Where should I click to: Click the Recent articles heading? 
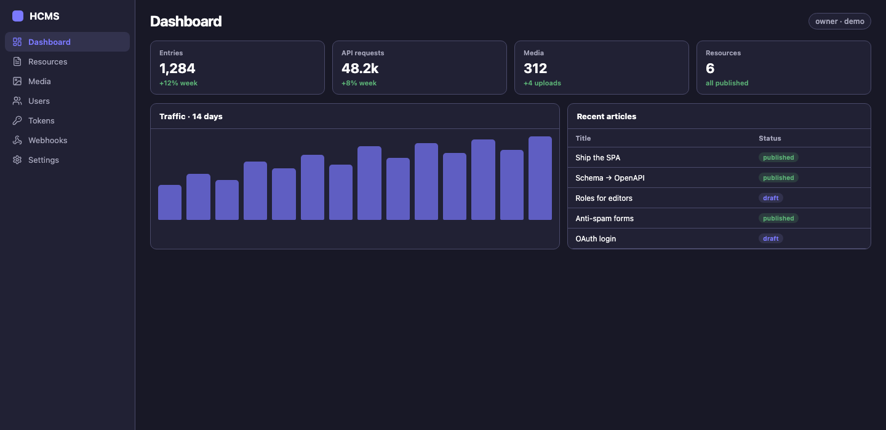click(607, 116)
